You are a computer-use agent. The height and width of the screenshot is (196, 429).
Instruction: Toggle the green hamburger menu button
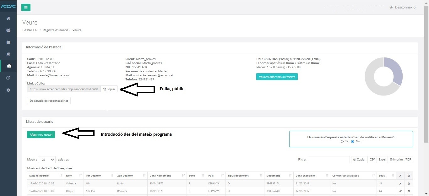[26, 7]
